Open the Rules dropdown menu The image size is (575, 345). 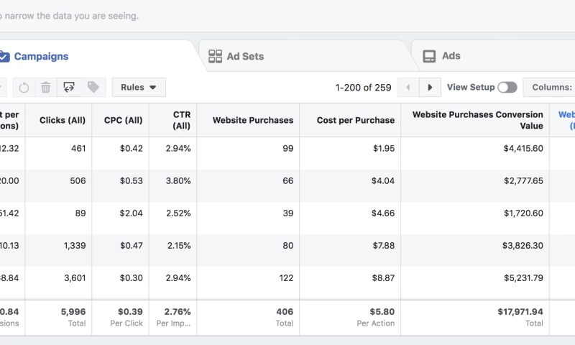pyautogui.click(x=139, y=88)
